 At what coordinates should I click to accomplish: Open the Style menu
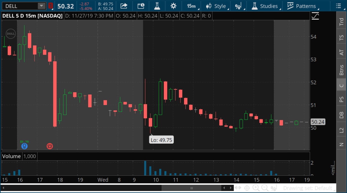(218, 6)
